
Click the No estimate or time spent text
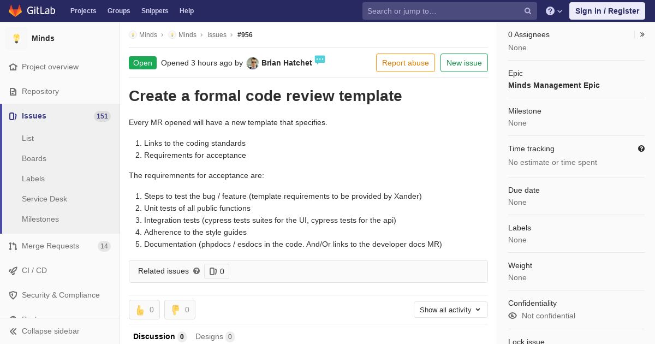[x=552, y=162]
